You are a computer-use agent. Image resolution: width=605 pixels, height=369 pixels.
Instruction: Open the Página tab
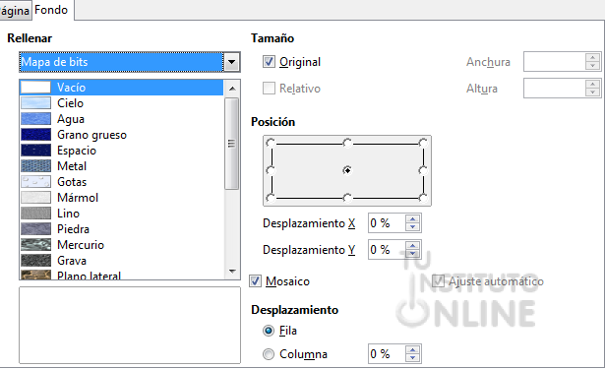(15, 11)
